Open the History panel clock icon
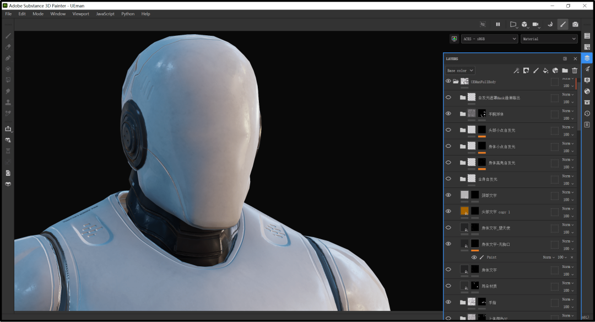595x322 pixels. 587,114
